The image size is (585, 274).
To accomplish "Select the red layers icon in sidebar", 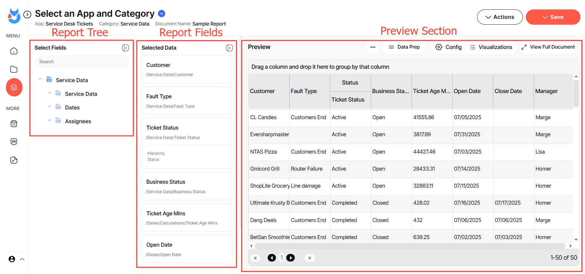I will (x=14, y=87).
